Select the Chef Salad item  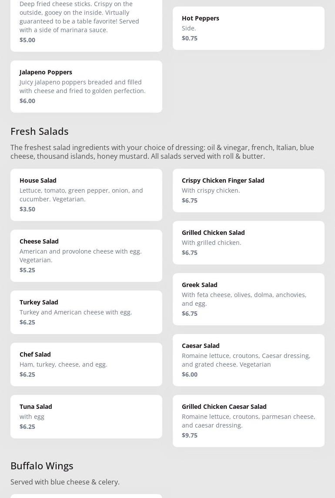(86, 364)
